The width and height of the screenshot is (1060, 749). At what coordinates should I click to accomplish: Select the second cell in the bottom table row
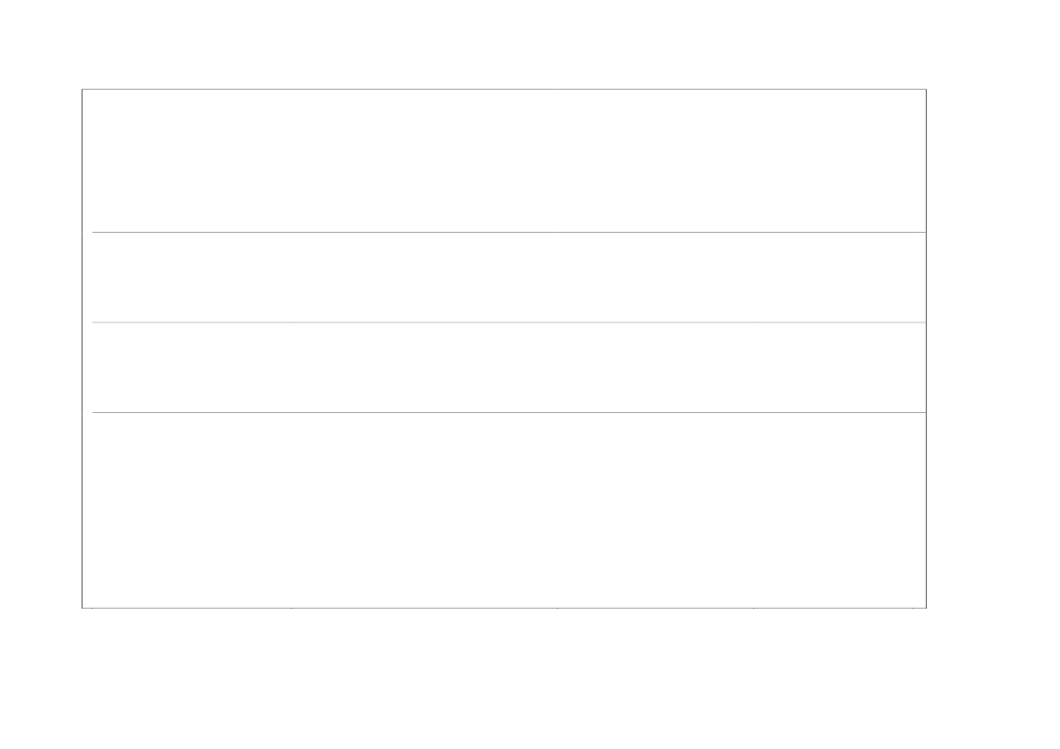point(423,510)
